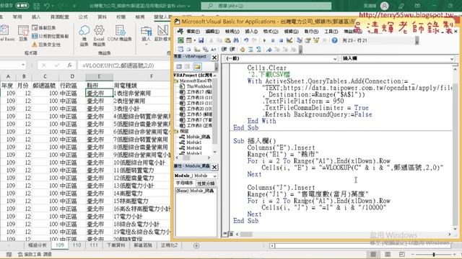
Task: Open COM Add-ins in Excel ribbon
Action: [119, 33]
